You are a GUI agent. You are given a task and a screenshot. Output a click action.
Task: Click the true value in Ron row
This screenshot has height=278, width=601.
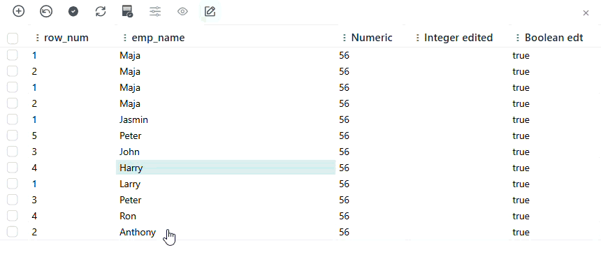(521, 216)
